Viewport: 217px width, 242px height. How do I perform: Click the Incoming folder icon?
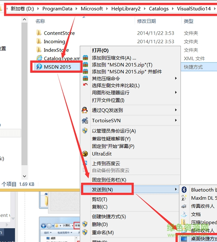coord(39,41)
